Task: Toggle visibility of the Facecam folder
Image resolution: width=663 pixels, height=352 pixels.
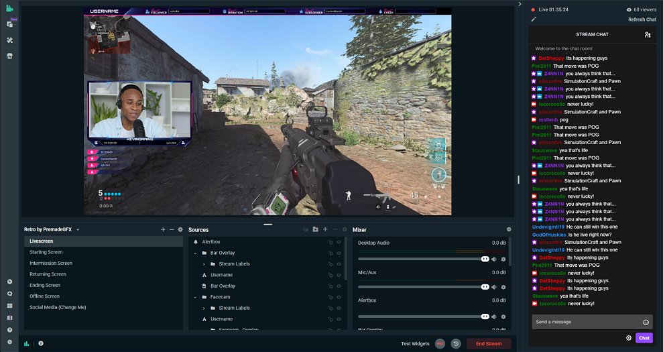Action: coord(339,297)
